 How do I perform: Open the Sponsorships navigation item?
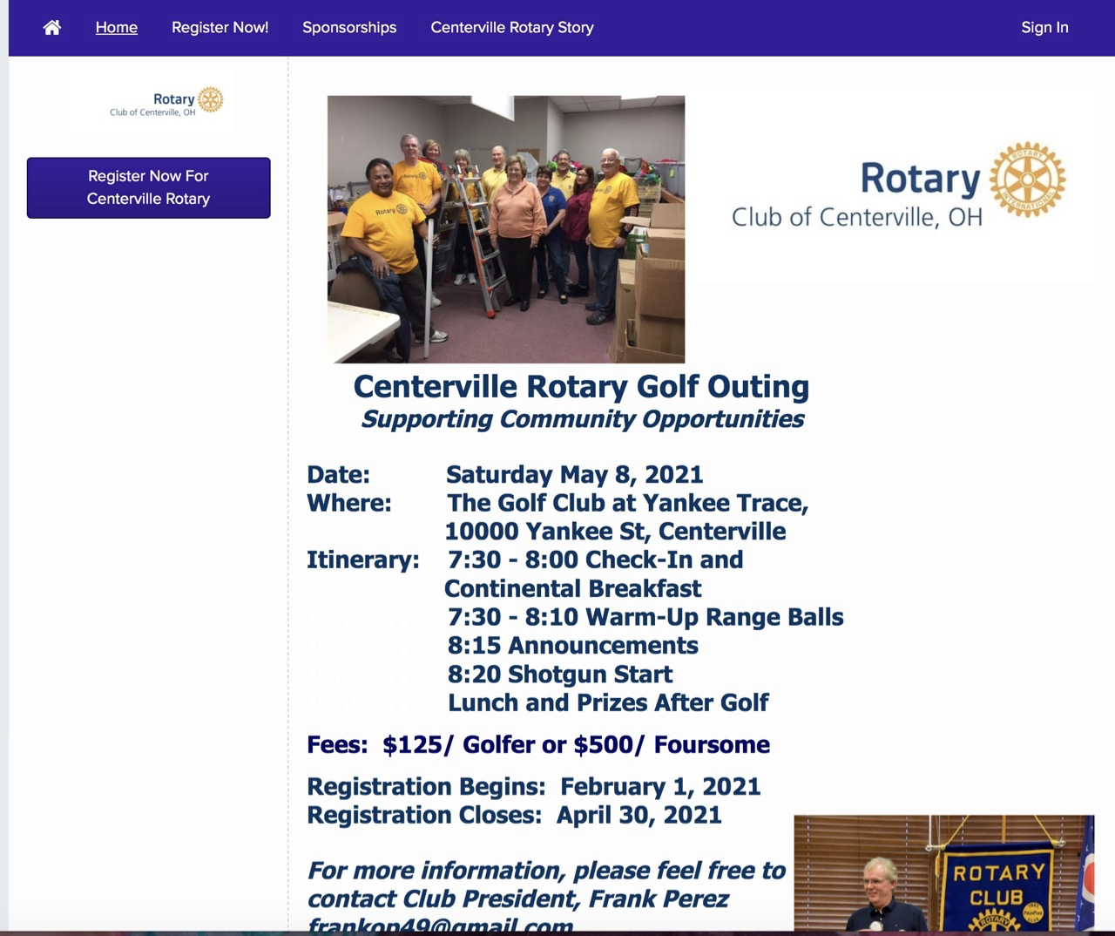(349, 28)
